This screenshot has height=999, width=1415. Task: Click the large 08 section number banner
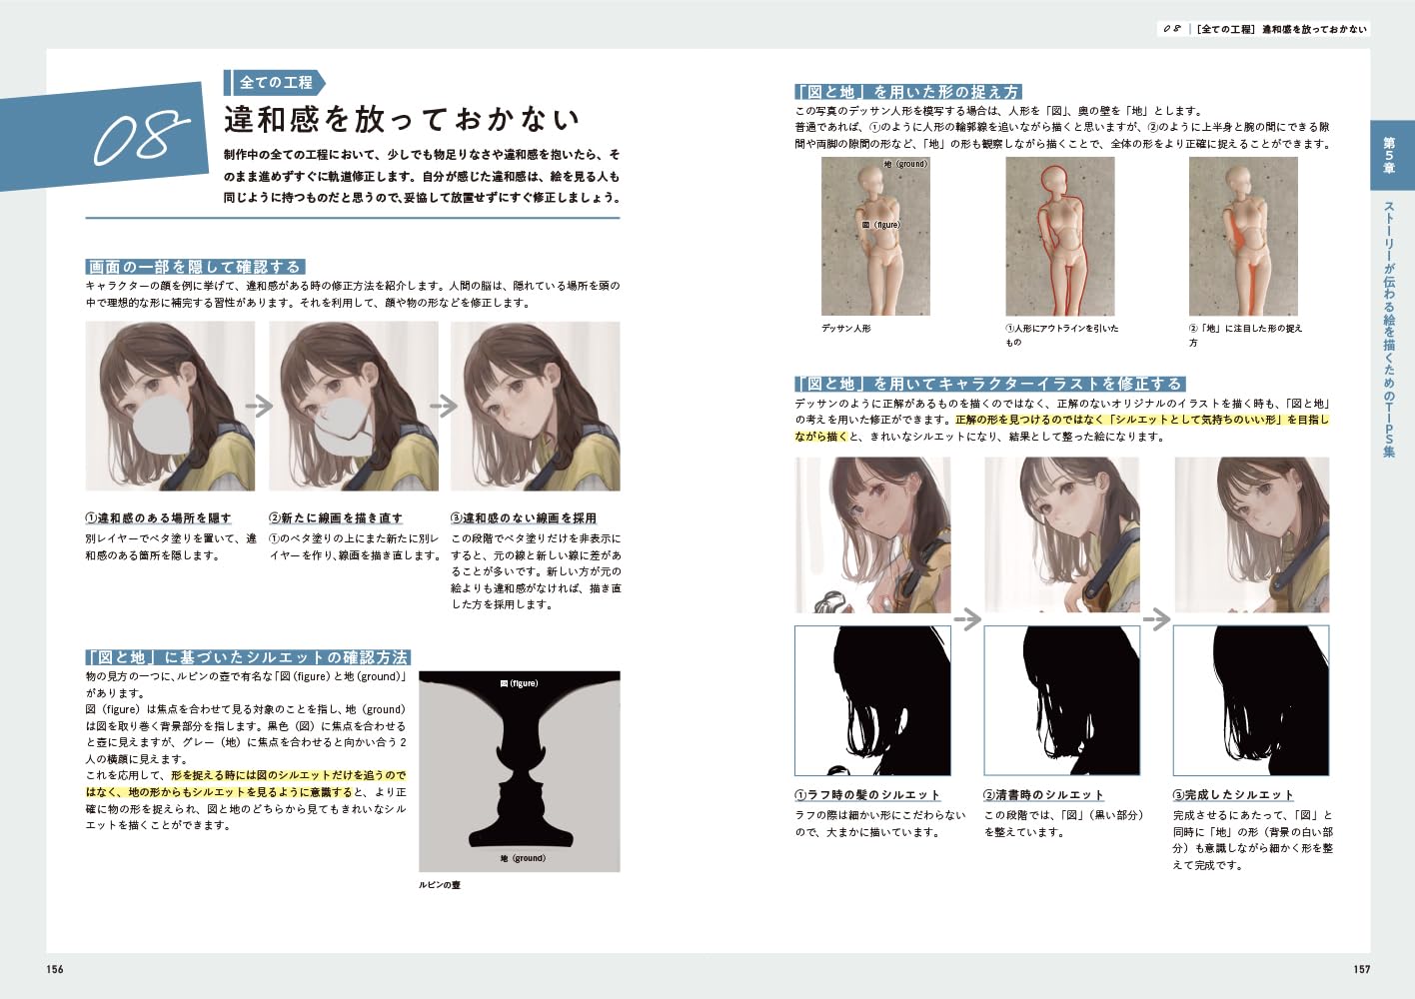[x=140, y=137]
